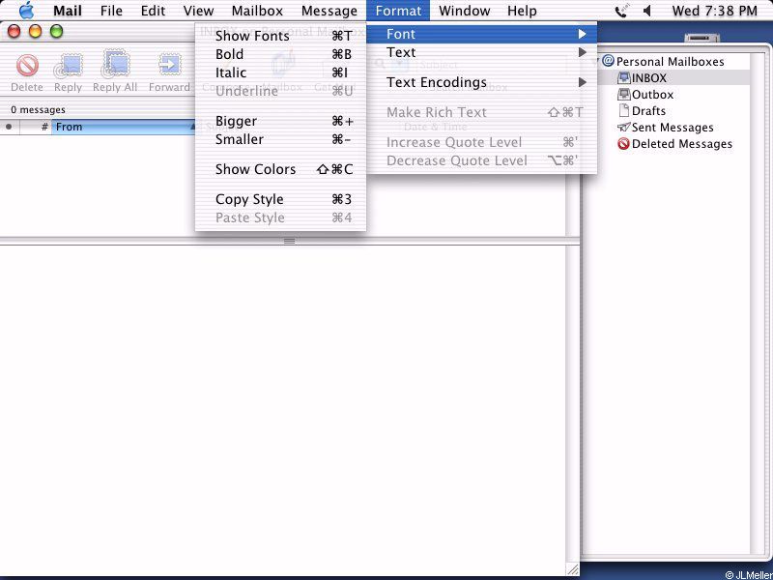Open the Font submenu arrow
Image resolution: width=773 pixels, height=580 pixels.
pyautogui.click(x=583, y=34)
